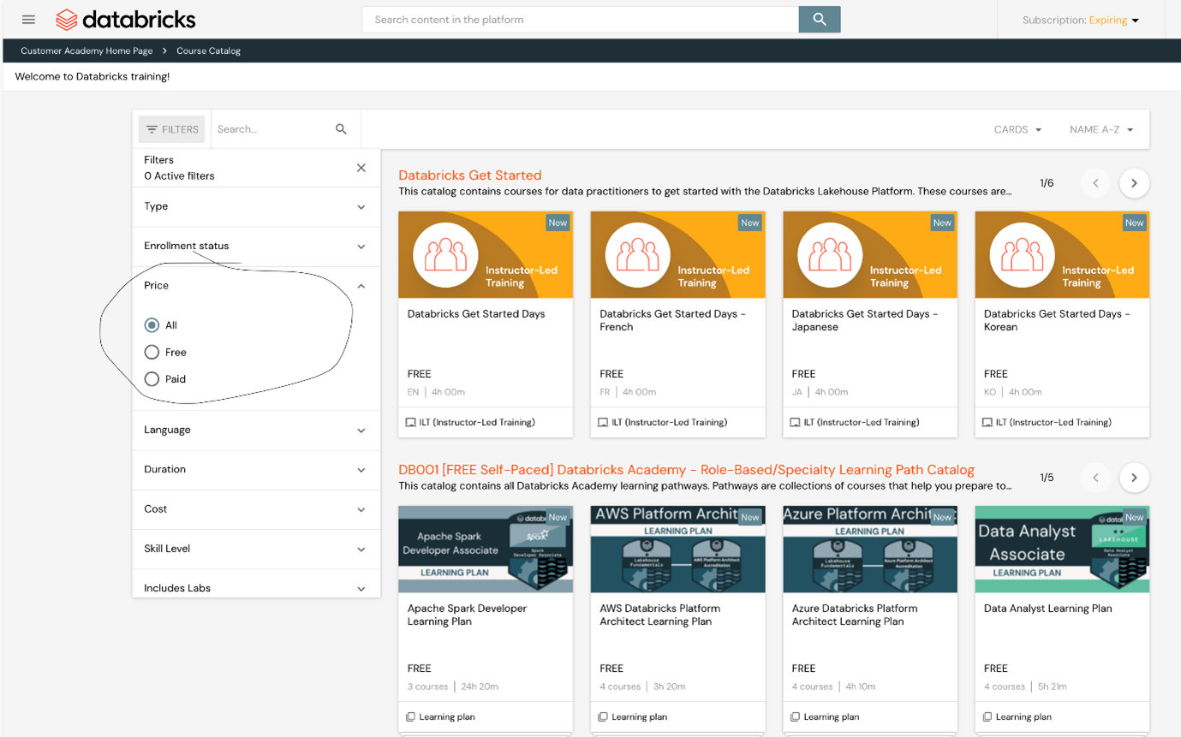Viewport: 1181px width, 737px height.
Task: Click the platform content search field
Action: click(581, 20)
